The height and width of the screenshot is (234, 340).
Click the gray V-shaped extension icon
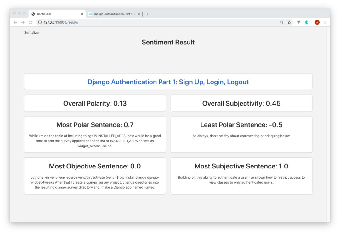tap(299, 22)
